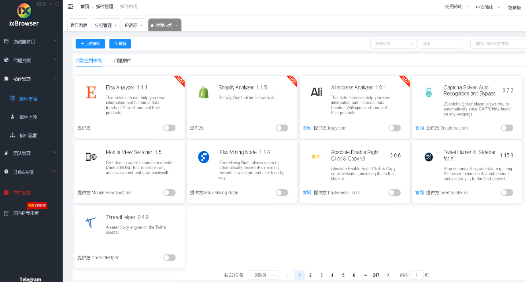The height and width of the screenshot is (282, 526).
Task: Go to page 3
Action: point(321,275)
